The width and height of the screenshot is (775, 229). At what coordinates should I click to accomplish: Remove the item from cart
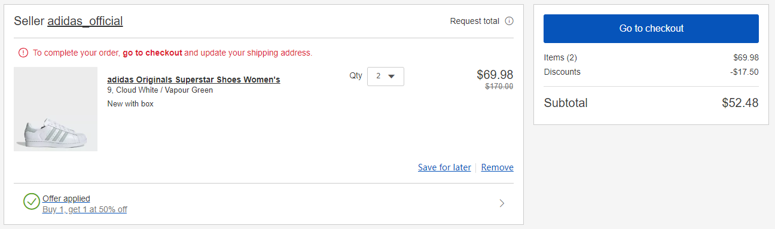[498, 167]
